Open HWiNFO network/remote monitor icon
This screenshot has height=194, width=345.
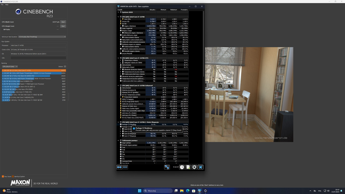point(167,167)
